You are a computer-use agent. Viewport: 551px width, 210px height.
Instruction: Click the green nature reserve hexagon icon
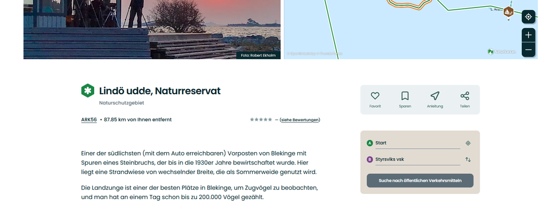point(87,91)
